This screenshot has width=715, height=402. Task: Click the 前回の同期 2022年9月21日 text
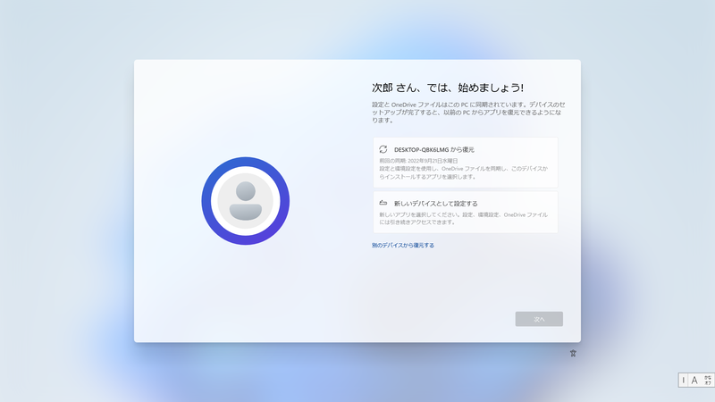418,161
